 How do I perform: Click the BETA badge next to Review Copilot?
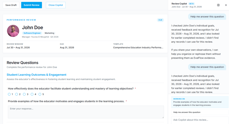[192, 4]
